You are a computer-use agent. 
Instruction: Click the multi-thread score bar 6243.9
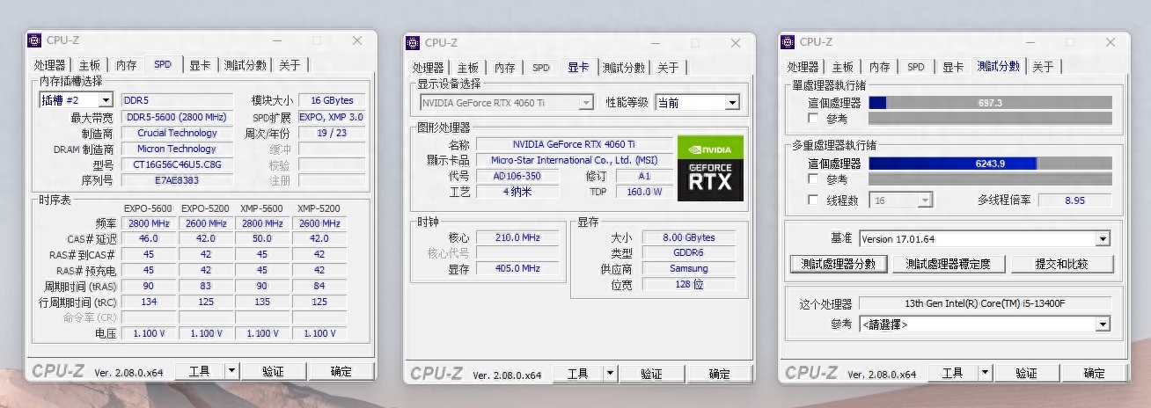990,164
